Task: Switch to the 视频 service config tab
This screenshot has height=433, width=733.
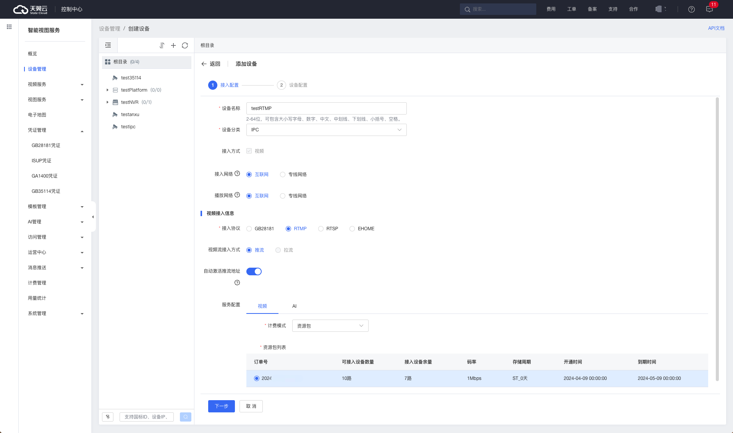Action: click(262, 306)
